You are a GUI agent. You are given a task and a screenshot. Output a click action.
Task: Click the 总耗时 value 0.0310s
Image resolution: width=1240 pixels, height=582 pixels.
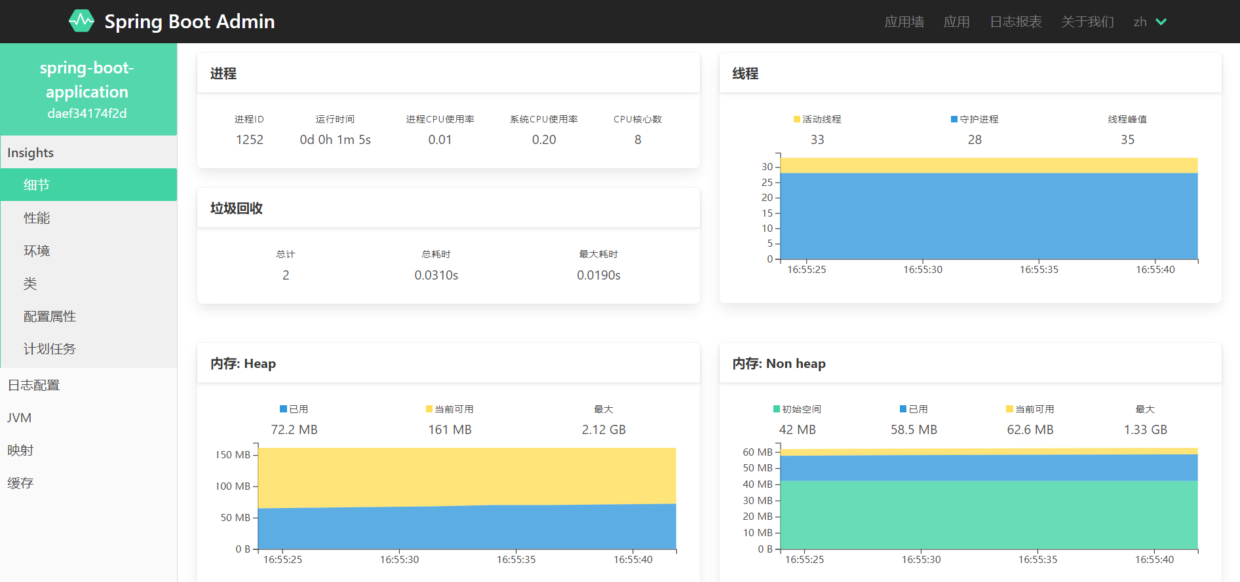[x=436, y=275]
